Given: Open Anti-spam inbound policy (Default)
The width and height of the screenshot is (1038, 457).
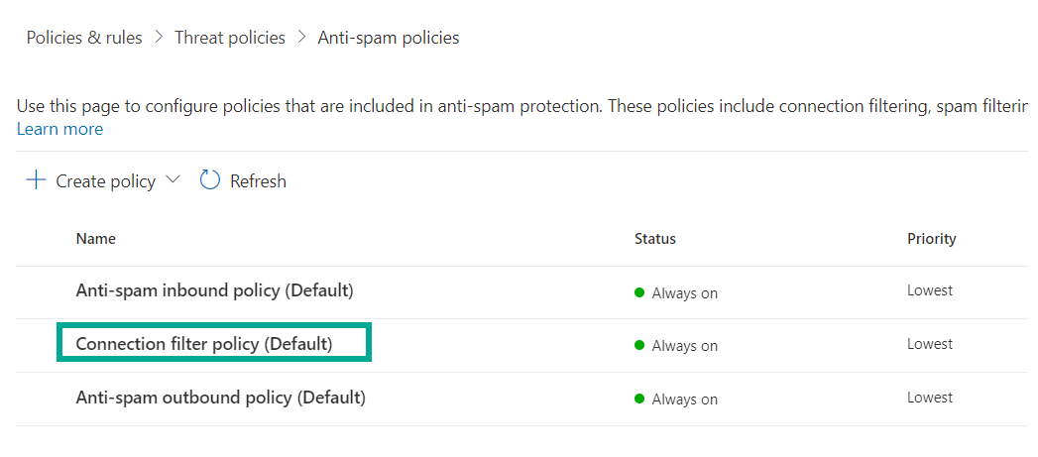Looking at the screenshot, I should [214, 290].
